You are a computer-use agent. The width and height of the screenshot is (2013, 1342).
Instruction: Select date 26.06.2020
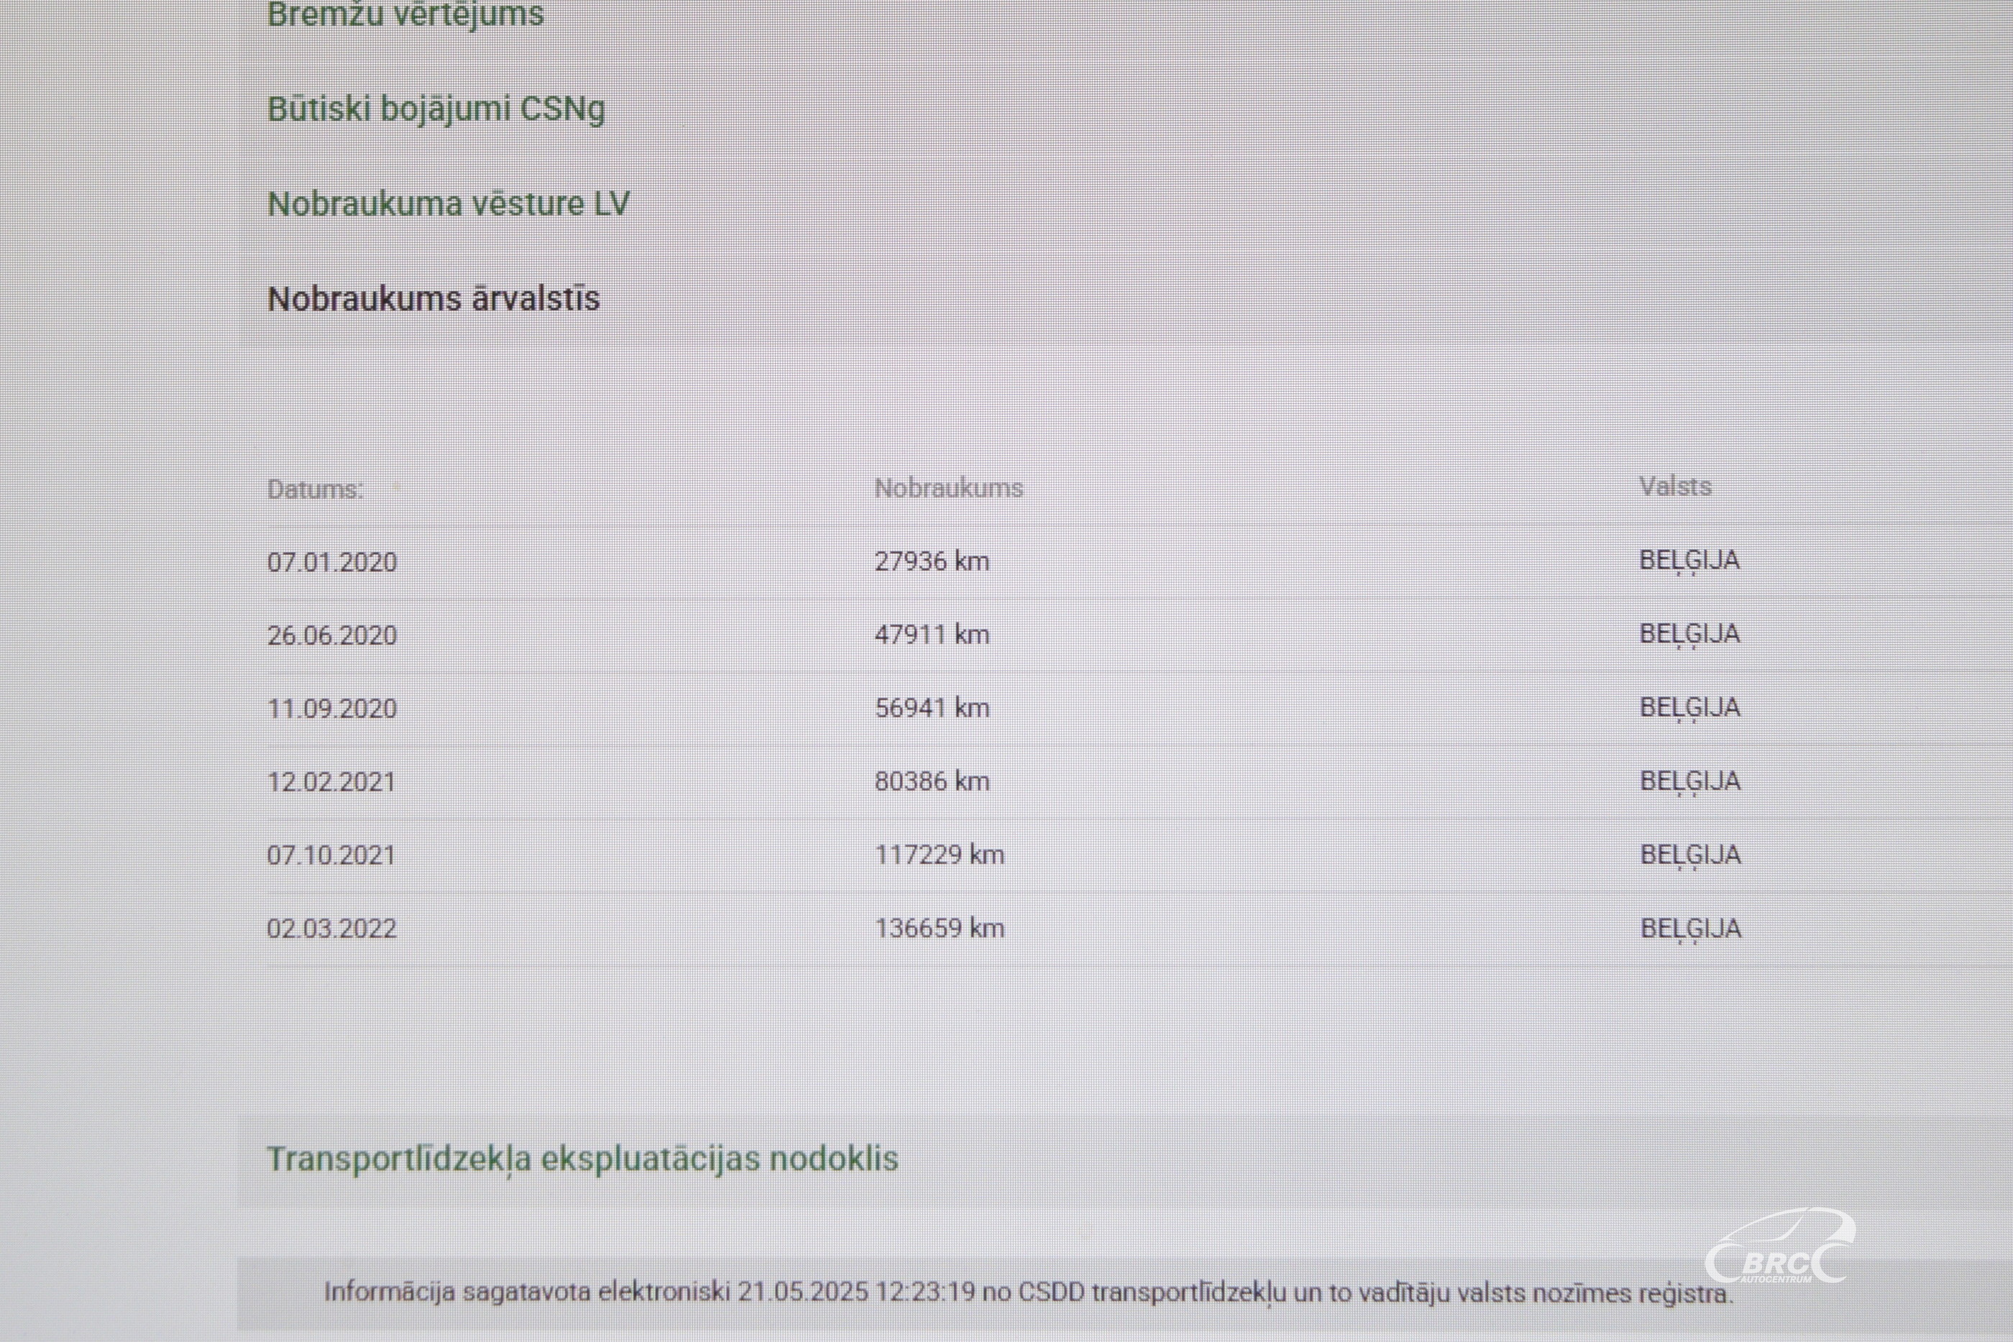332,636
